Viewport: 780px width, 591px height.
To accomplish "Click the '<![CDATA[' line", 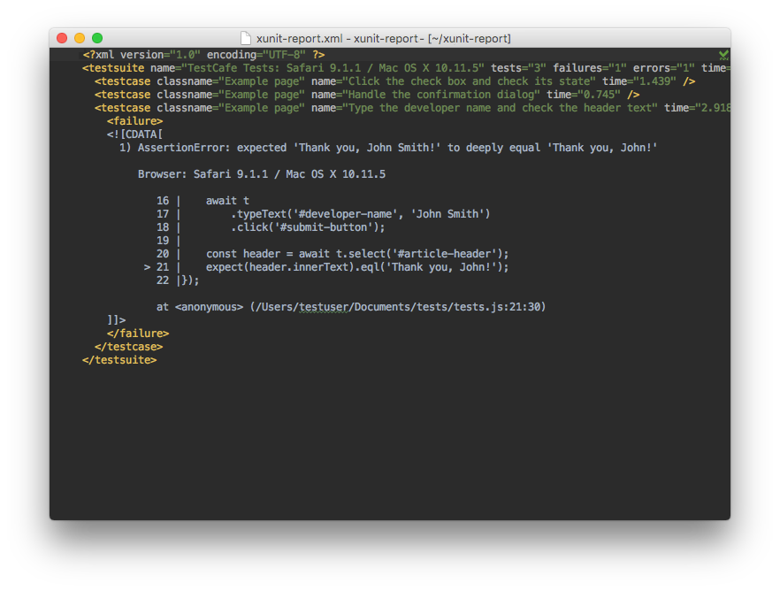I will 134,134.
